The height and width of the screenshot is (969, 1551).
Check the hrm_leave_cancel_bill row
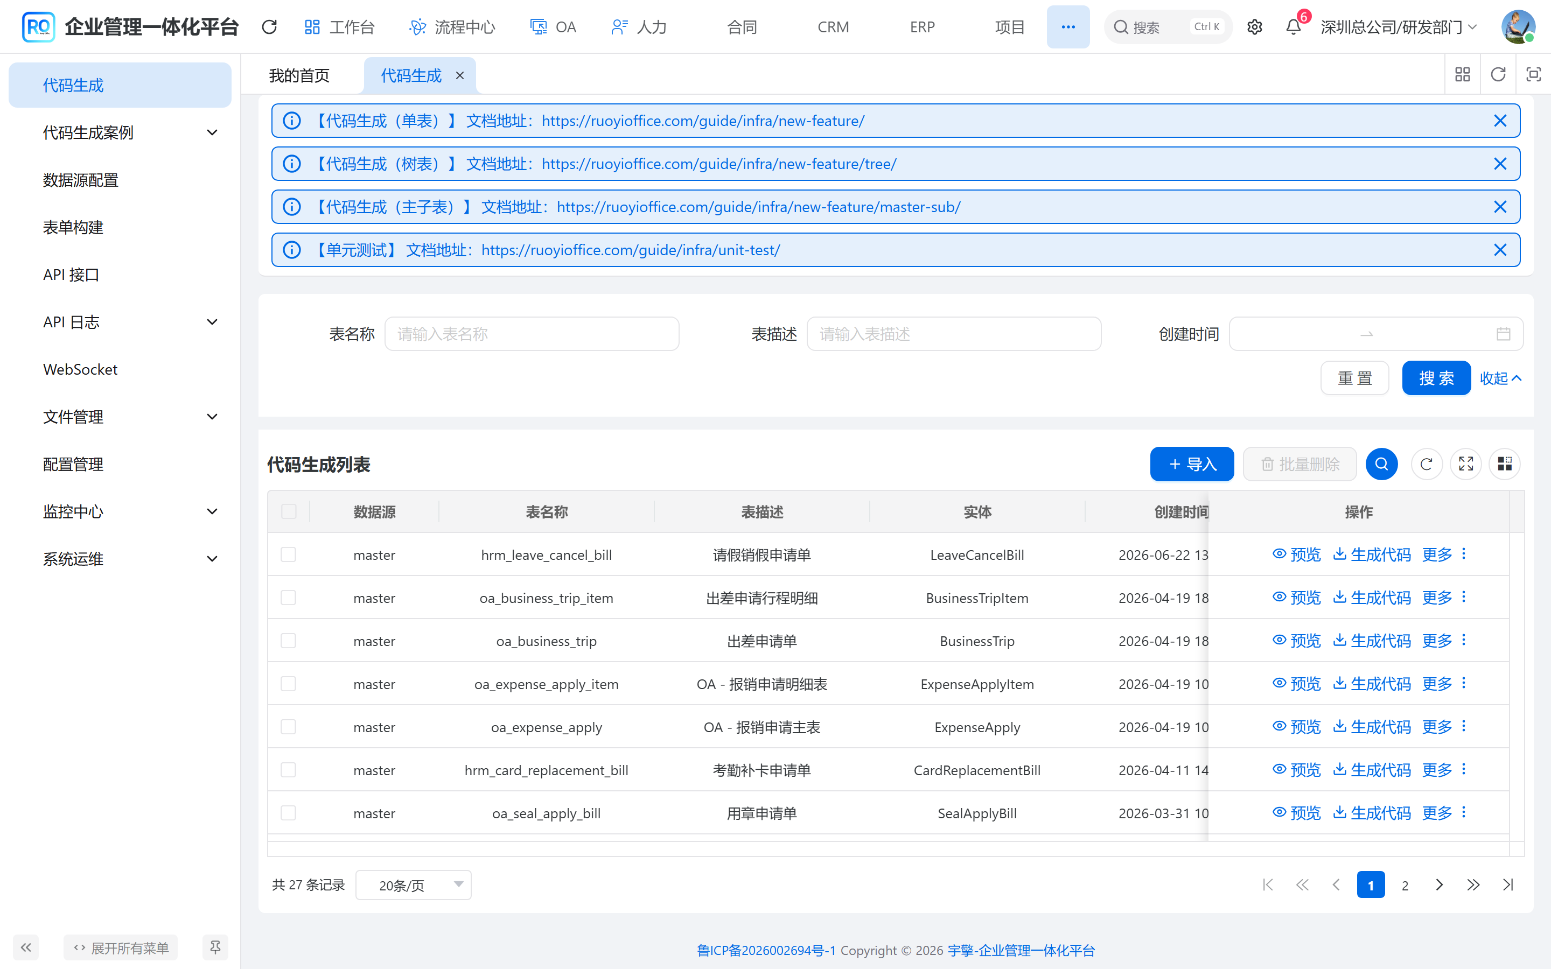[x=289, y=554]
